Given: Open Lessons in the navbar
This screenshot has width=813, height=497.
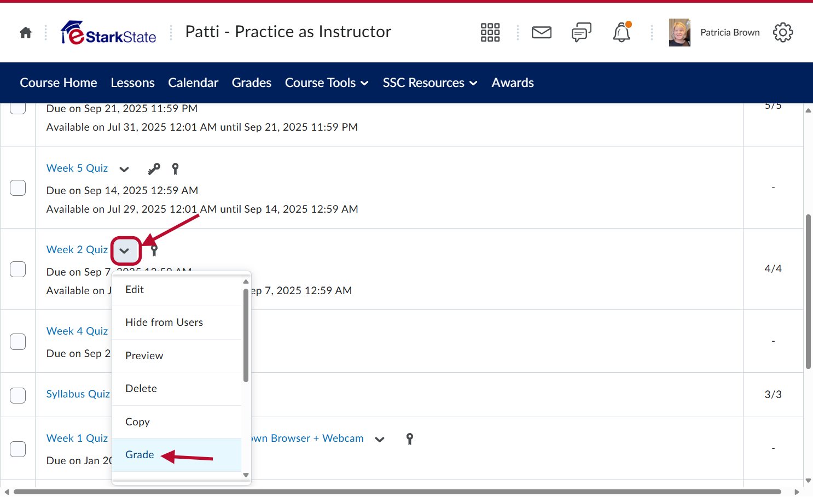Looking at the screenshot, I should point(132,83).
